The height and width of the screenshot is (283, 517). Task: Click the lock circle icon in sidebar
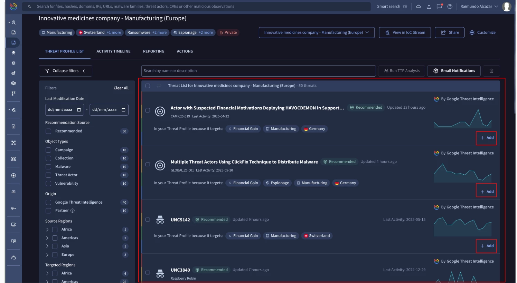tap(13, 175)
